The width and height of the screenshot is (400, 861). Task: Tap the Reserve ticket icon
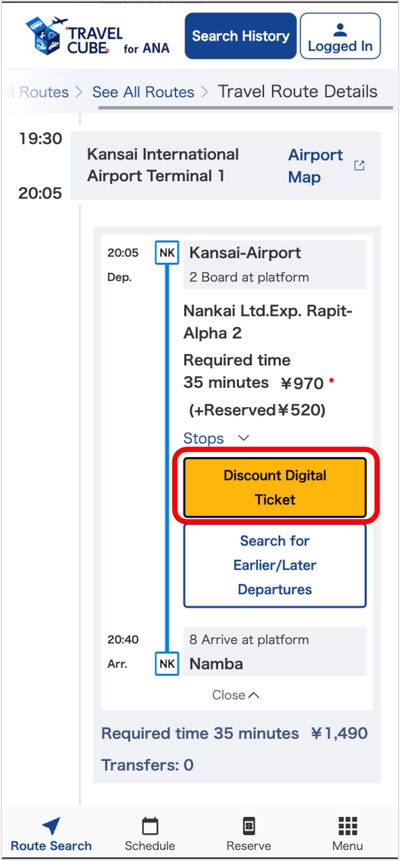tap(248, 826)
